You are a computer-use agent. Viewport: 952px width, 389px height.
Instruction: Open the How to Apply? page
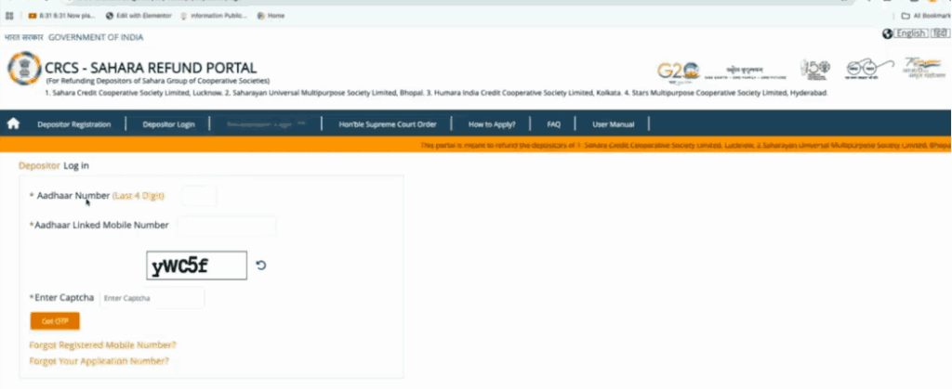coord(492,124)
